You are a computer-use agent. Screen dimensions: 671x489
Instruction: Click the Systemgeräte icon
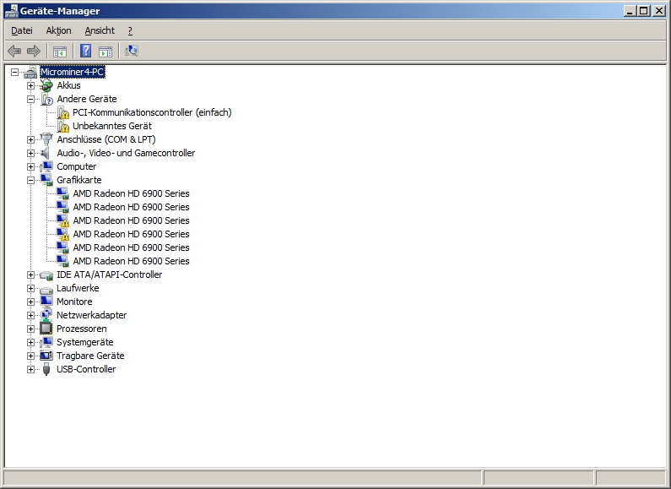click(x=46, y=342)
